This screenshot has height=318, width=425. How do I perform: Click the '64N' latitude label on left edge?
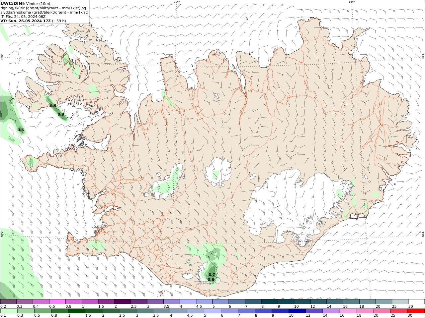click(x=2, y=234)
